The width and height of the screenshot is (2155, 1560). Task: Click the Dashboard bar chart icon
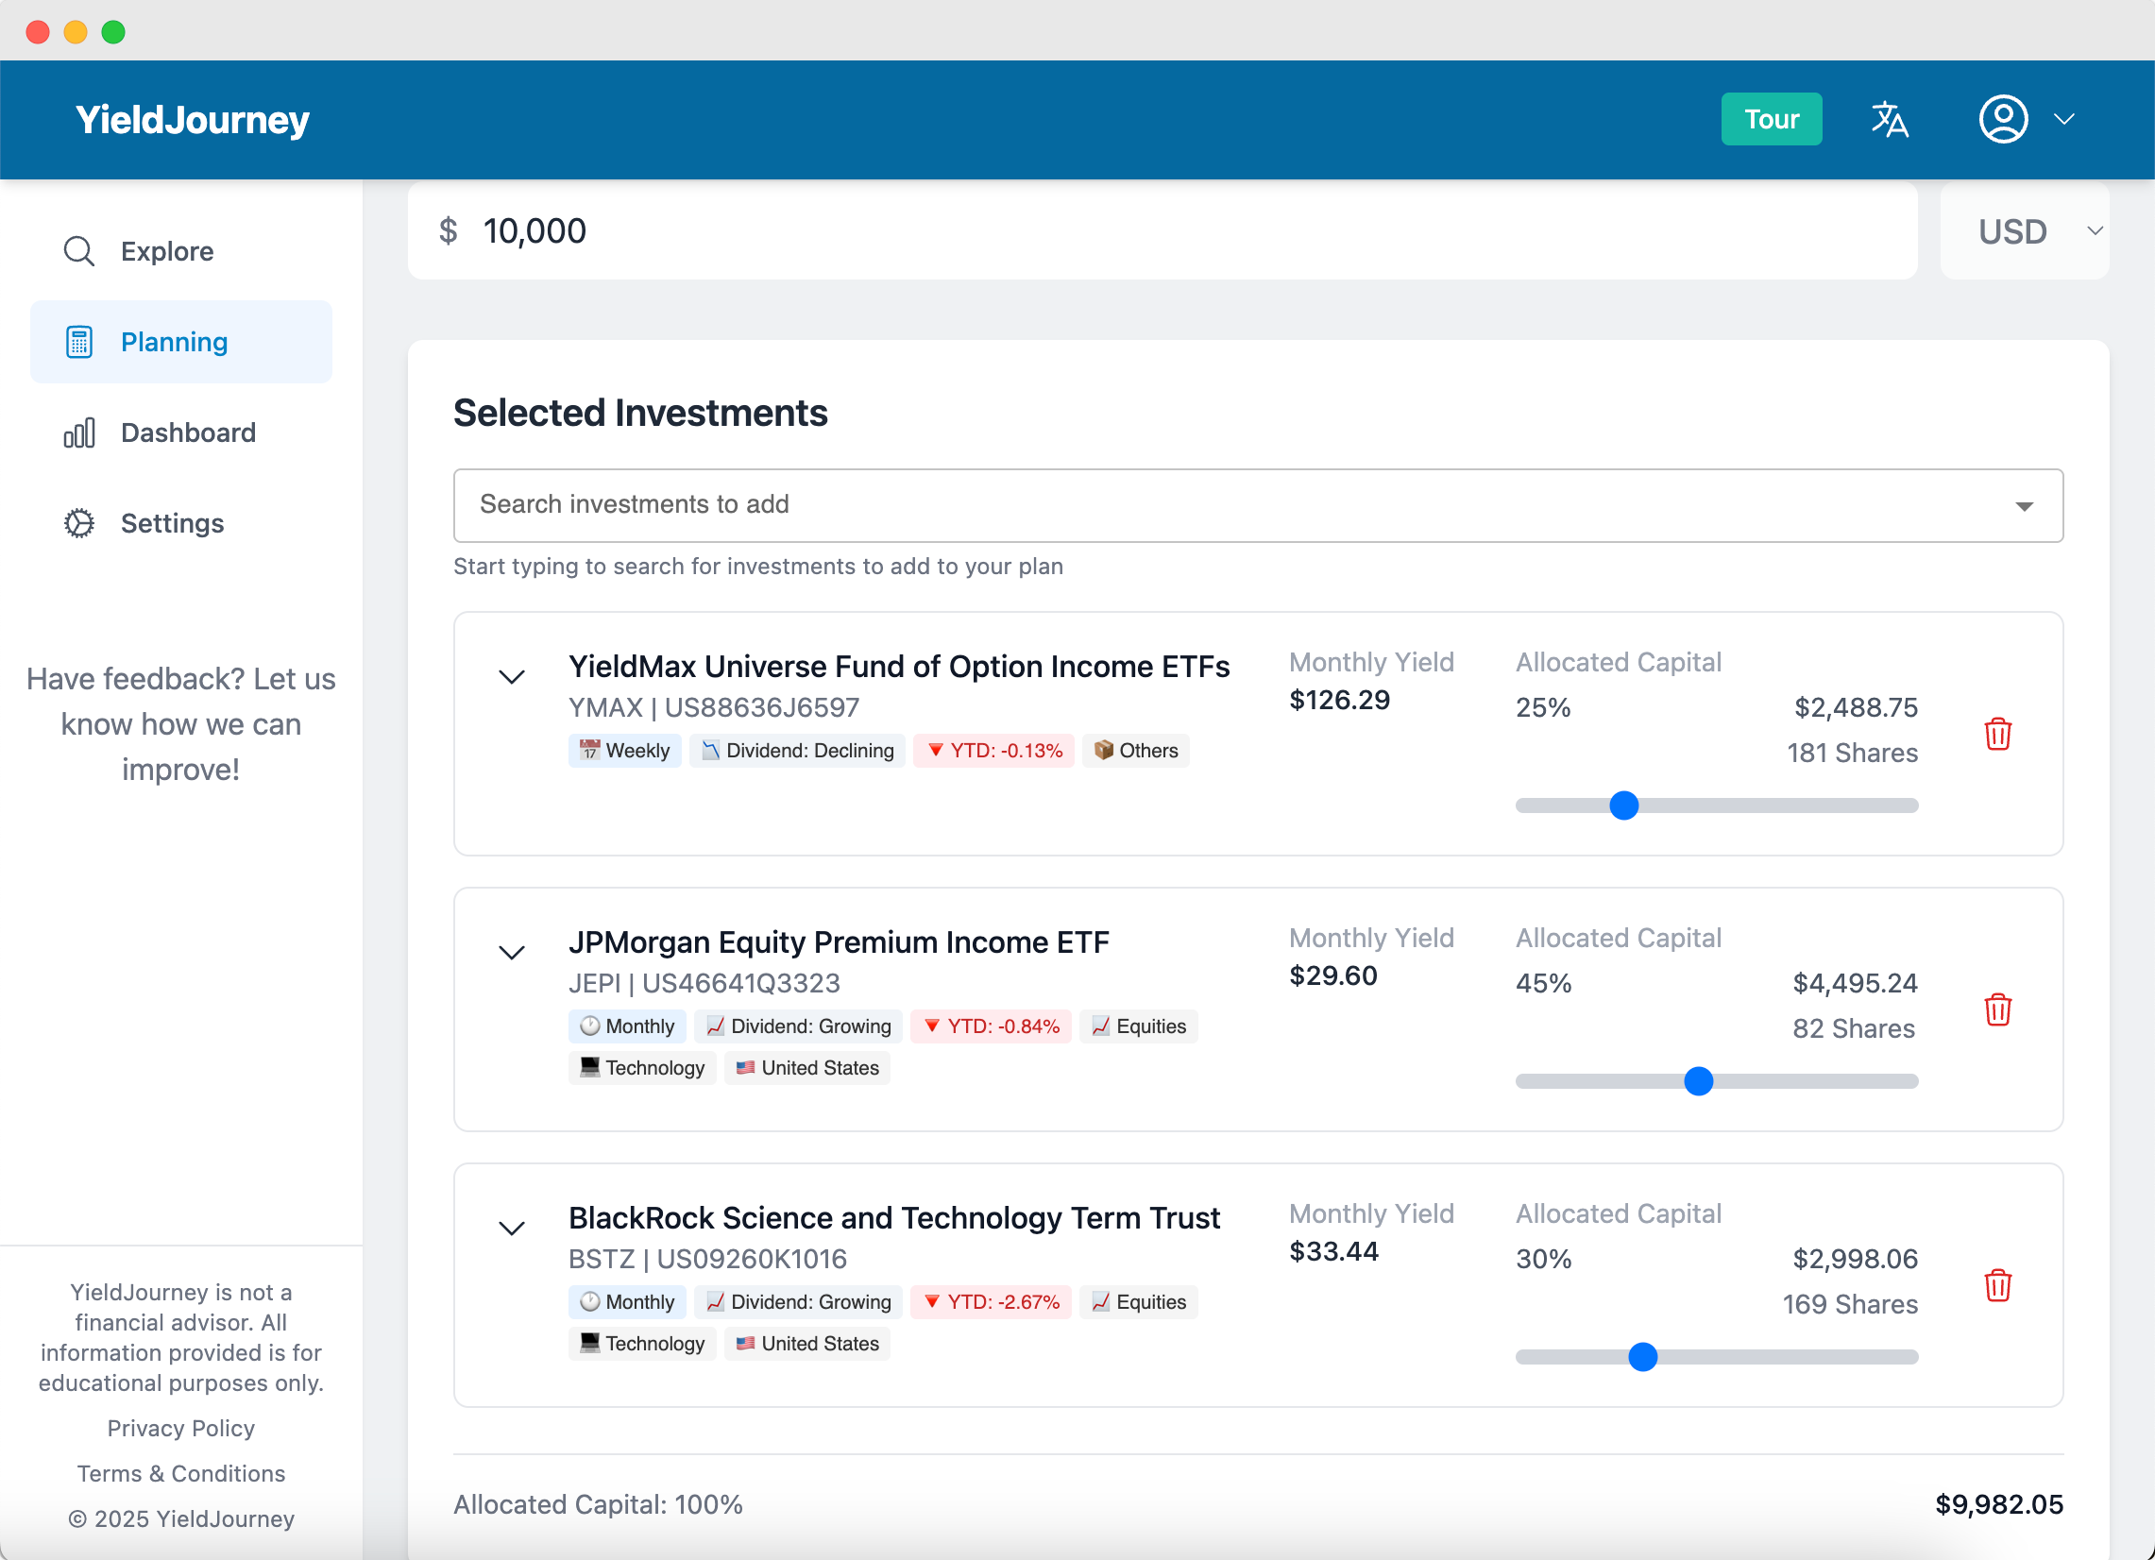pos(79,433)
